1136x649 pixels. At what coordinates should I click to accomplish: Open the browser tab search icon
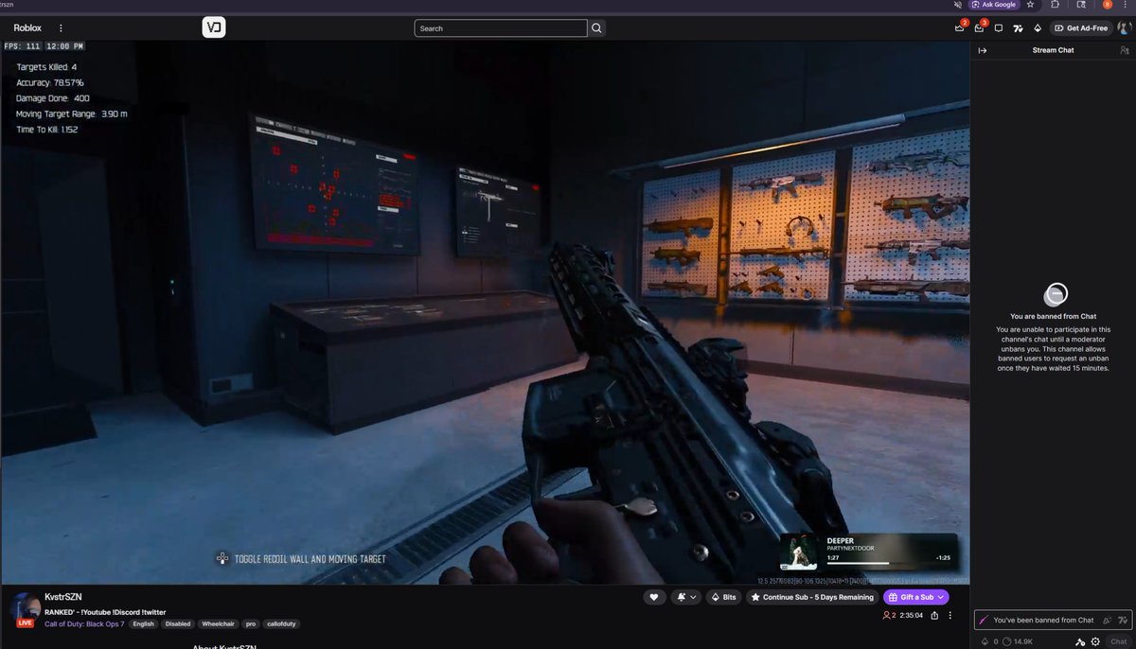(1081, 5)
